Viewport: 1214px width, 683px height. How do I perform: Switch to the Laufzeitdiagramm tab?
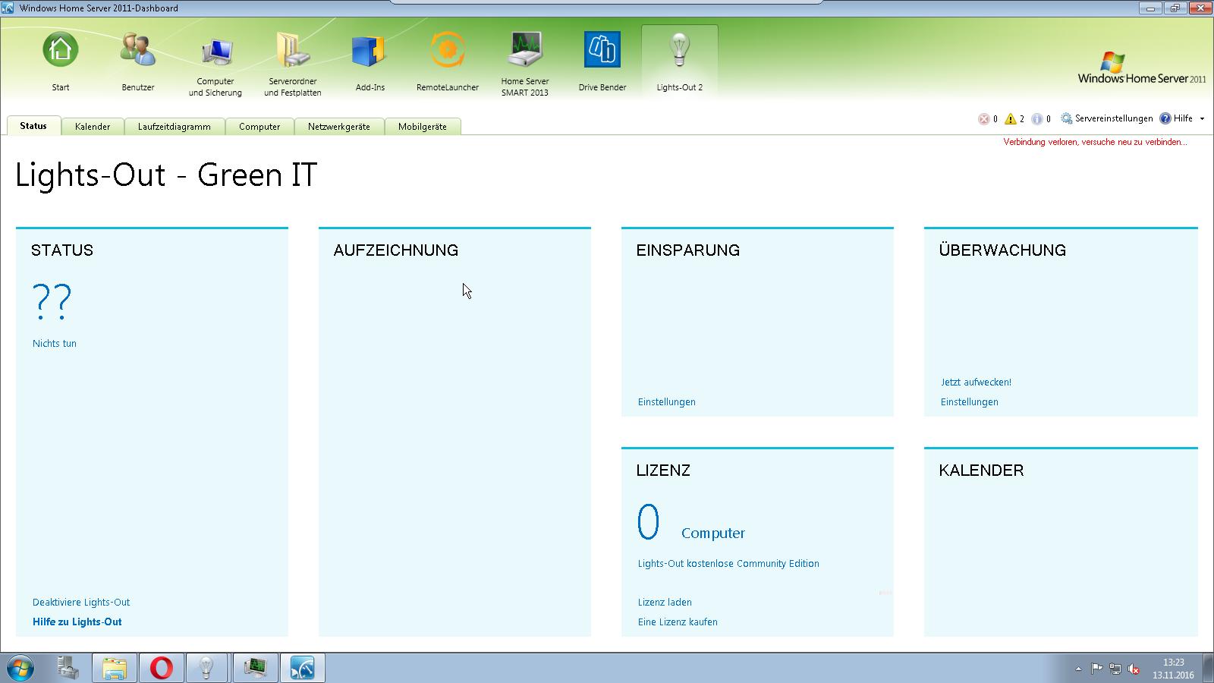[175, 127]
